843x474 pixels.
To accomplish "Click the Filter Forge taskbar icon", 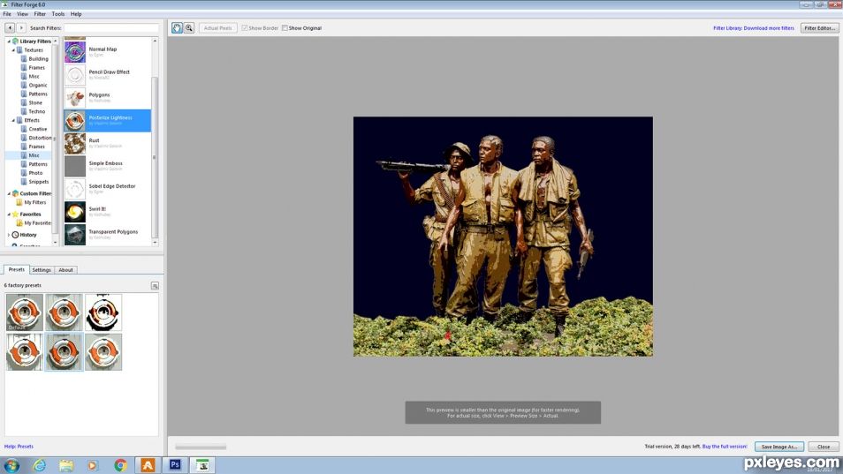I will tap(202, 465).
